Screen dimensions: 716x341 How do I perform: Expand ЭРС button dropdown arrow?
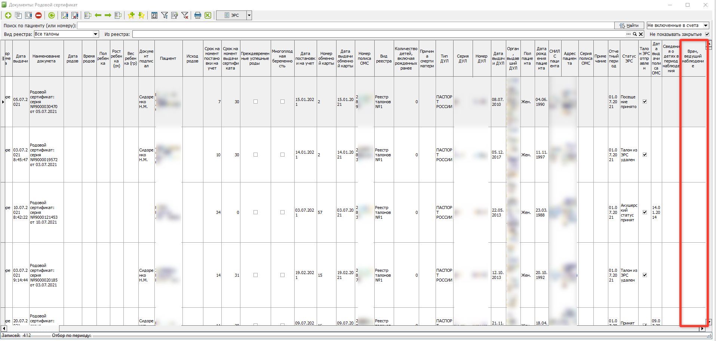point(249,15)
